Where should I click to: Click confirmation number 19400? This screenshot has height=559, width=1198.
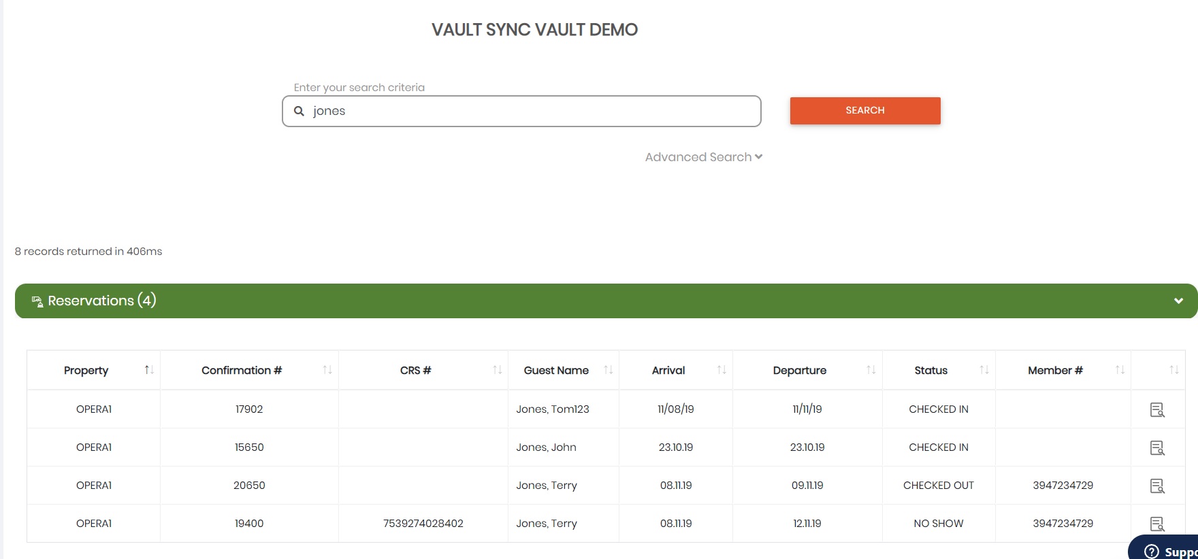pos(249,524)
